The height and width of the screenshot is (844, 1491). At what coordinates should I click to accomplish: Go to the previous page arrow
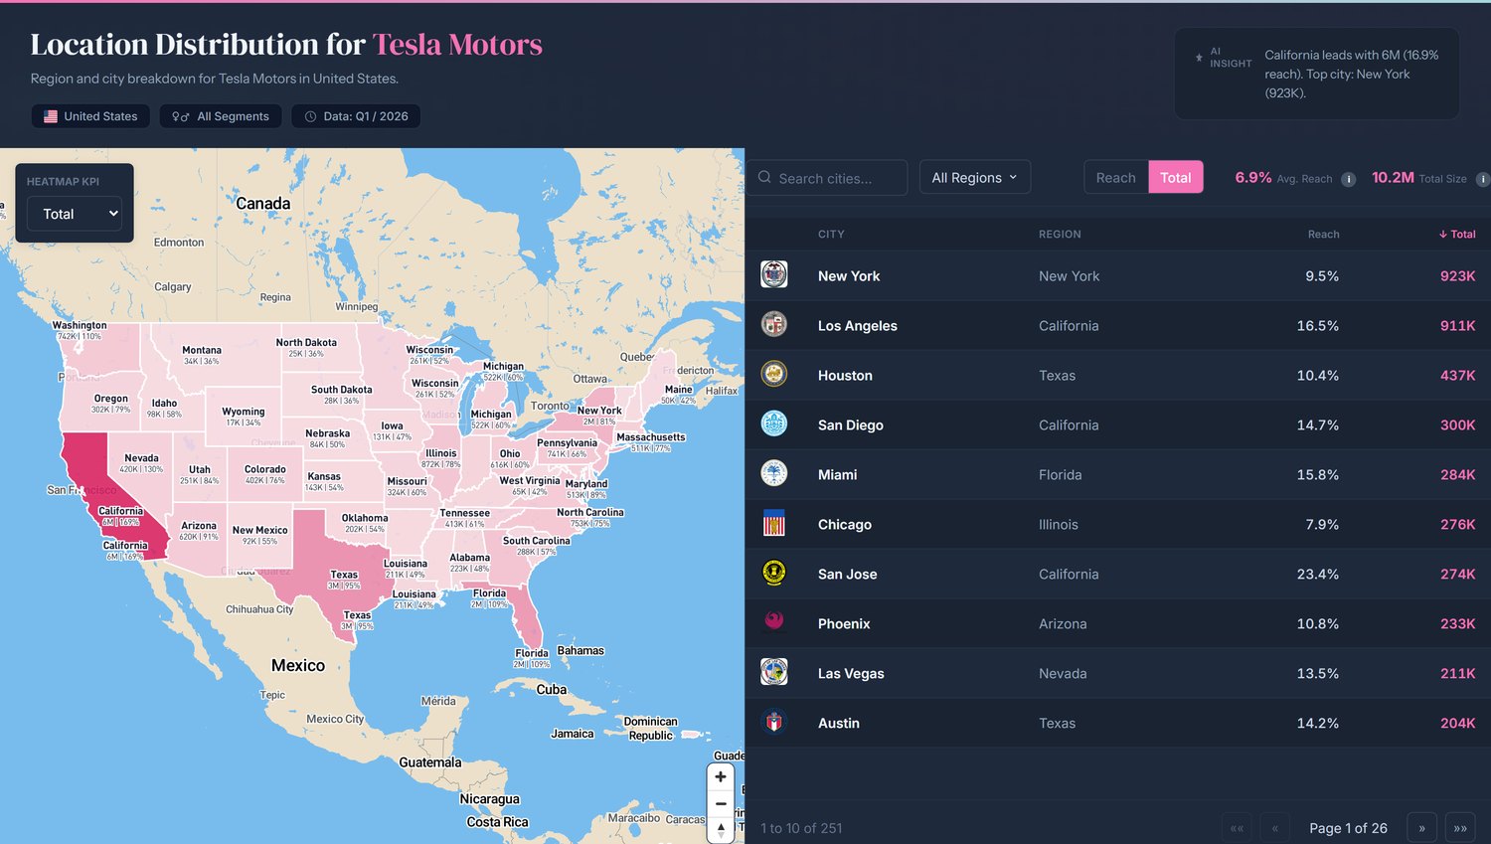click(1275, 827)
